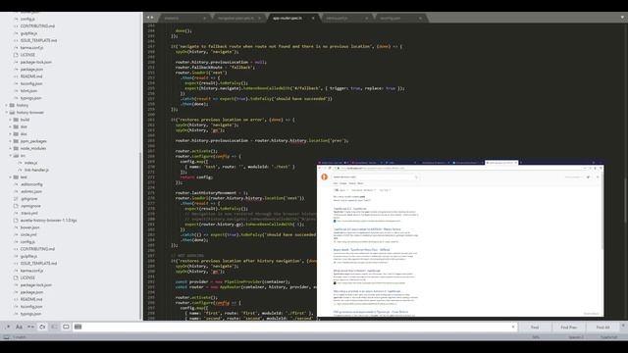The width and height of the screenshot is (628, 353).
Task: Click the history-browser folder icon
Action: pos(12,113)
